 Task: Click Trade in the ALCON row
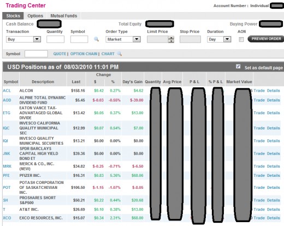click(259, 91)
